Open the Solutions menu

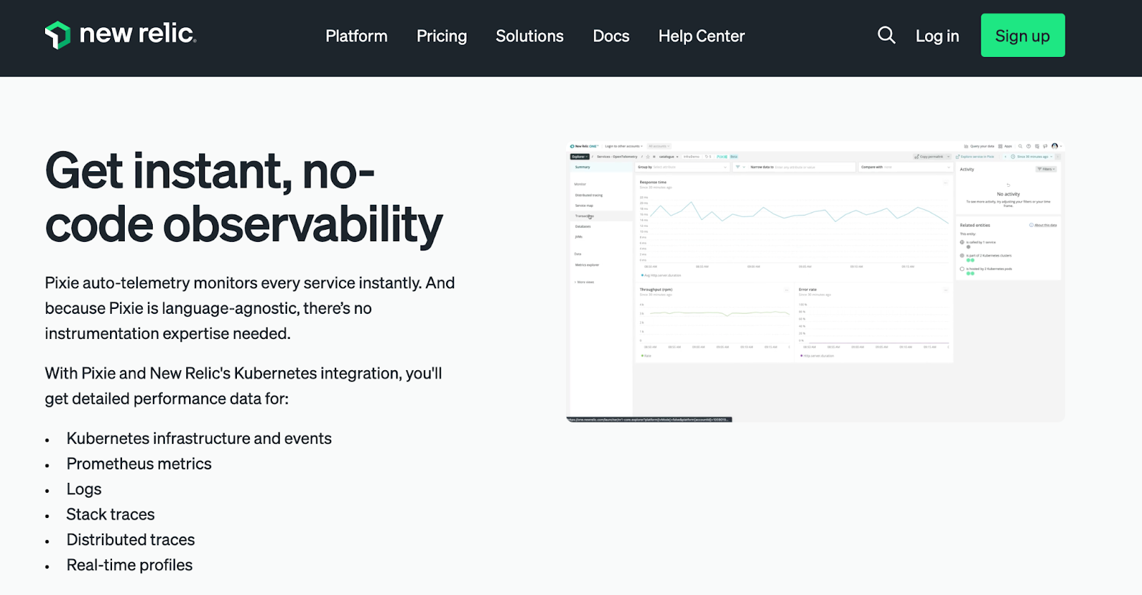[x=530, y=36]
